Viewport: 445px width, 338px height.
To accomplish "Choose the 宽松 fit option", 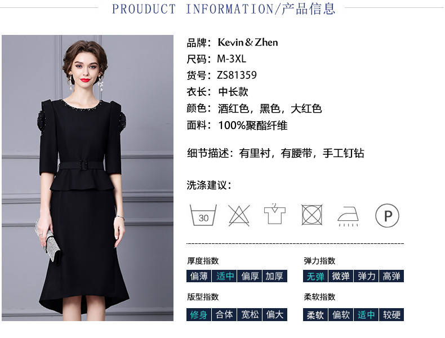I will [x=250, y=315].
